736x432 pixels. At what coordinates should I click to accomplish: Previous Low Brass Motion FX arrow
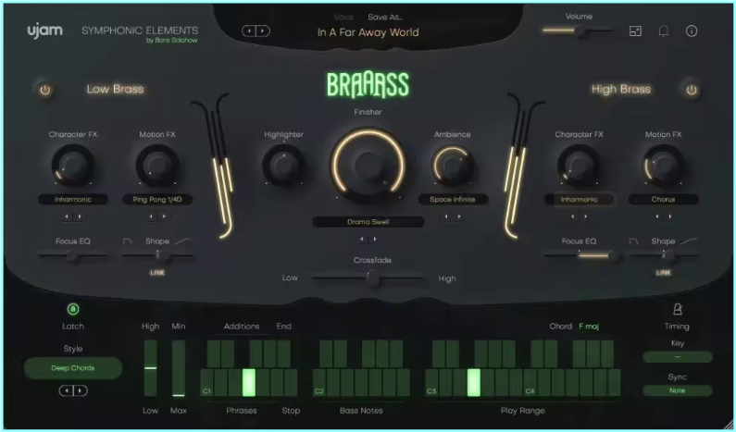tap(151, 216)
